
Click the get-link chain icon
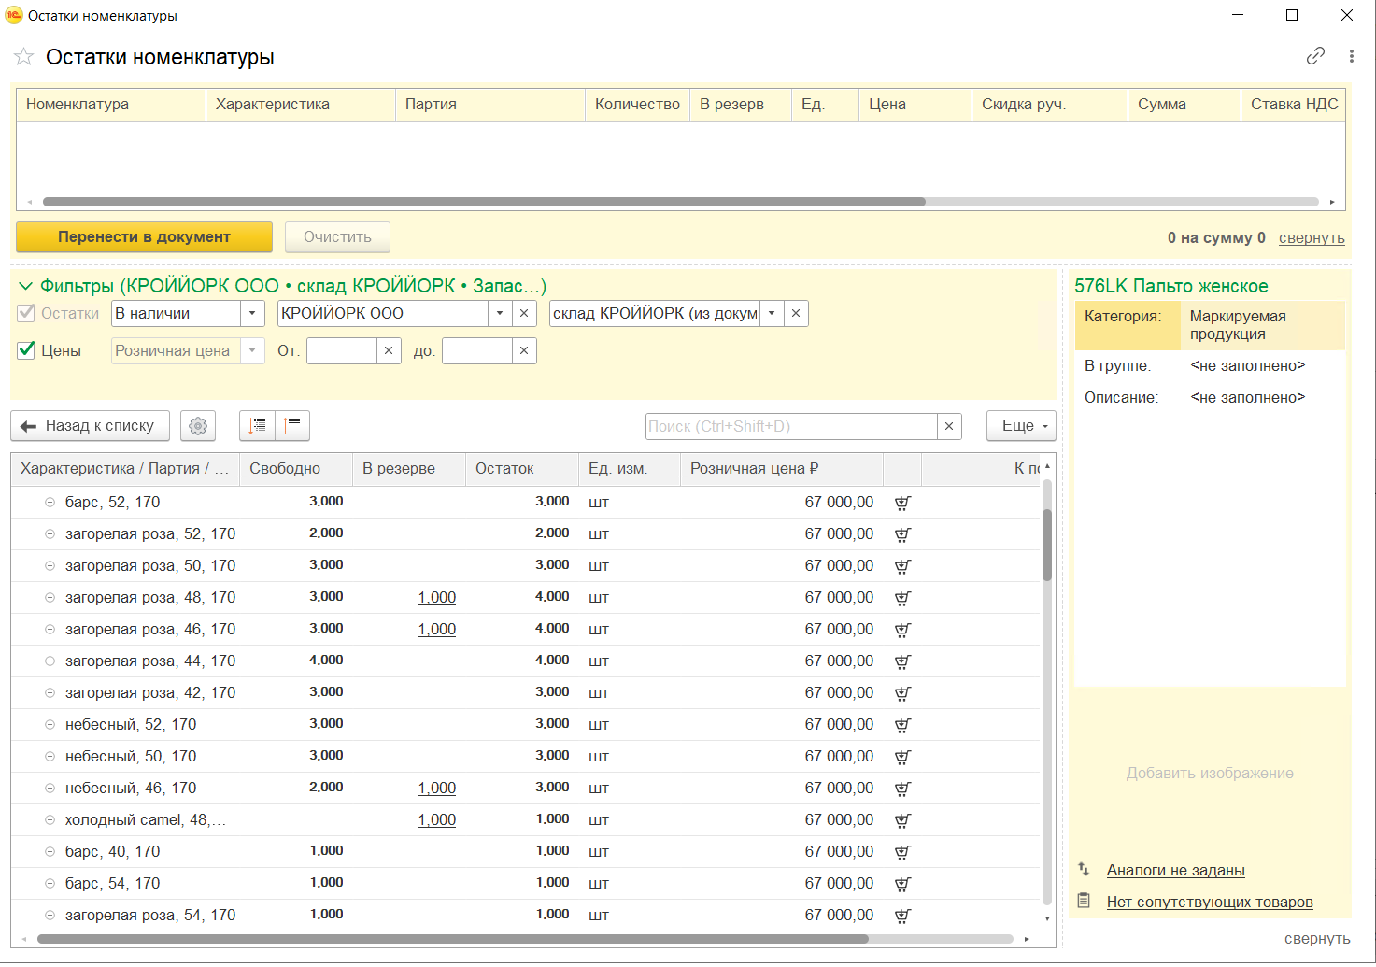coord(1315,56)
